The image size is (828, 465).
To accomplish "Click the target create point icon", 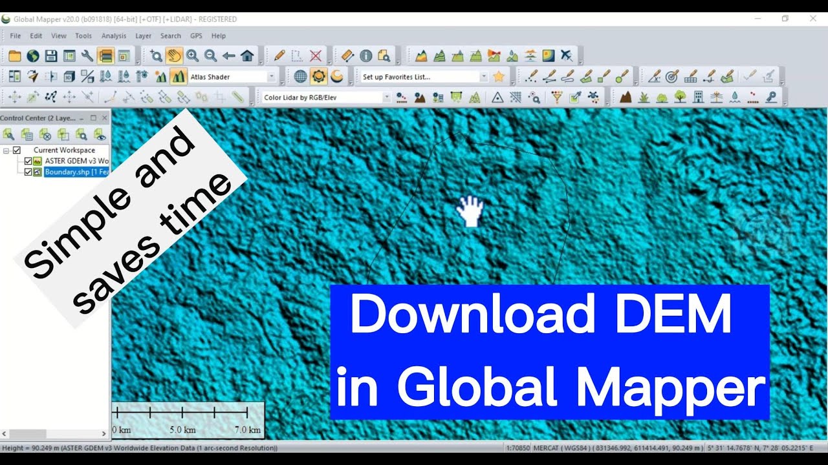I will 672,76.
